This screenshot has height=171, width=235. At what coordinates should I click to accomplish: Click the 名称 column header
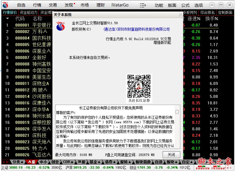[37, 19]
